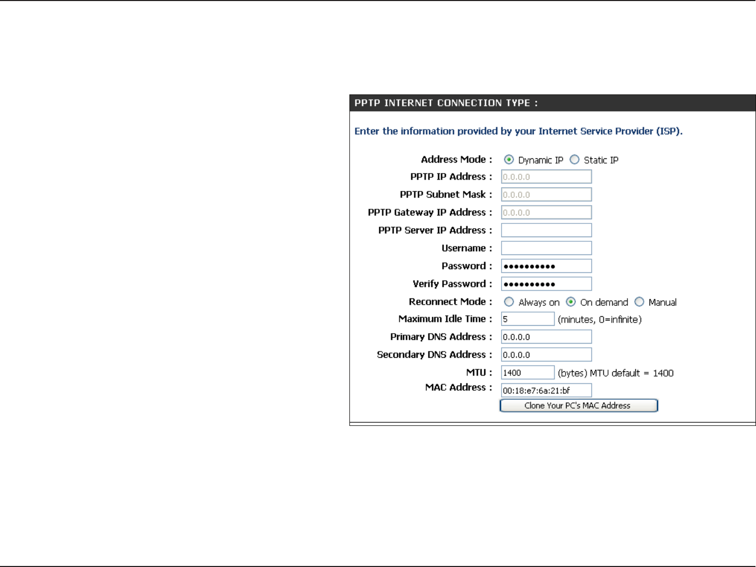The width and height of the screenshot is (756, 567).
Task: Click the Primary DNS Address field
Action: (546, 337)
